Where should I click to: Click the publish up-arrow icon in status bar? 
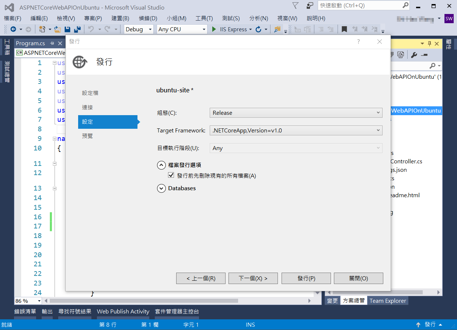(x=418, y=324)
